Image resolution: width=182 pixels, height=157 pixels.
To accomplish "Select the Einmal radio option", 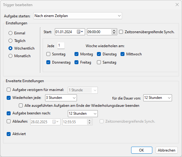I will click(x=10, y=33).
